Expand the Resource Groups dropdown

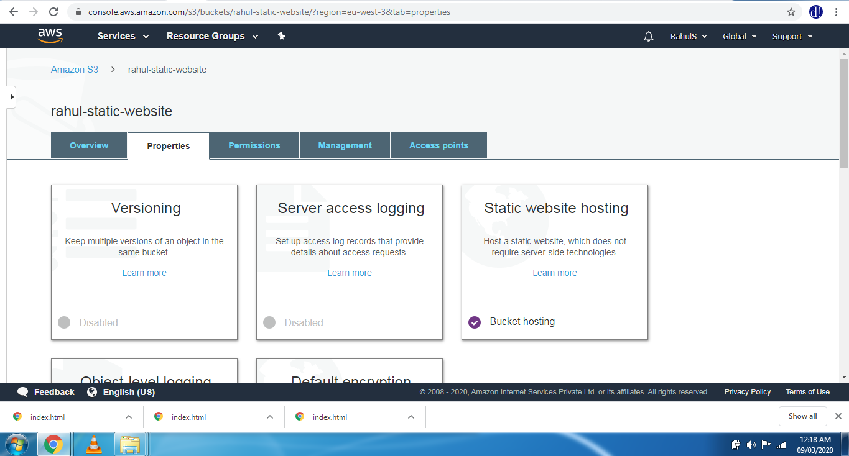(212, 36)
